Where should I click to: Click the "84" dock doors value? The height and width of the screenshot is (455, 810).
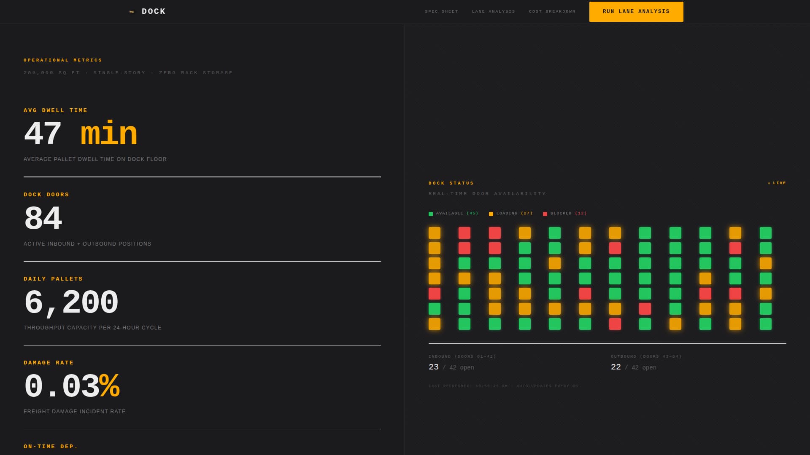click(x=43, y=219)
